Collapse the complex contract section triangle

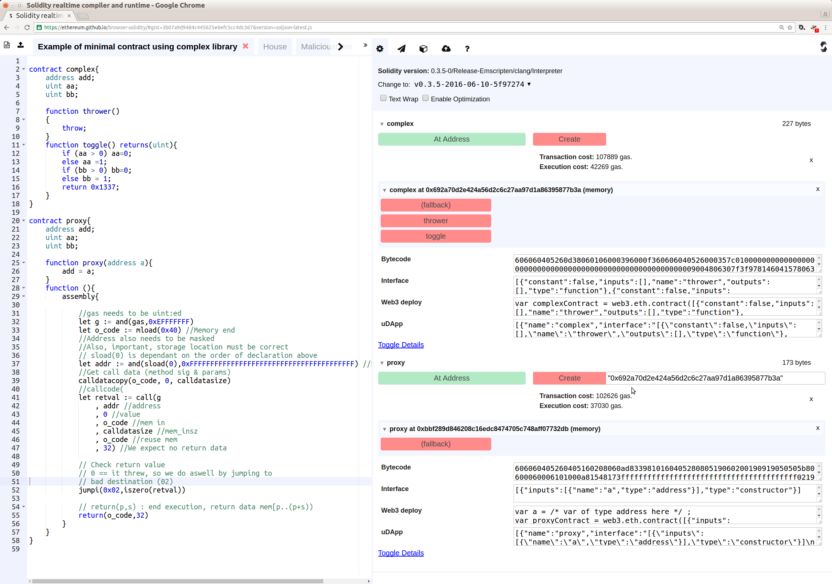[382, 124]
